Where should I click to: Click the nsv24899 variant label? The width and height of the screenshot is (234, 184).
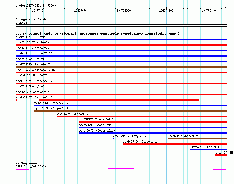224,153
